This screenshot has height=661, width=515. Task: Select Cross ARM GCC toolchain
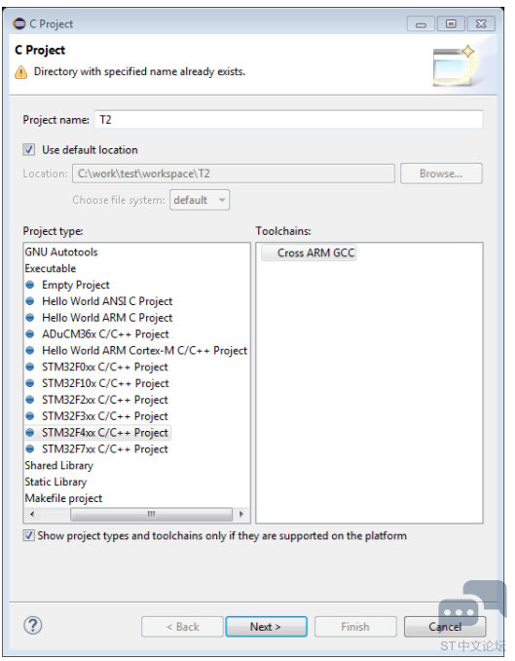click(309, 253)
